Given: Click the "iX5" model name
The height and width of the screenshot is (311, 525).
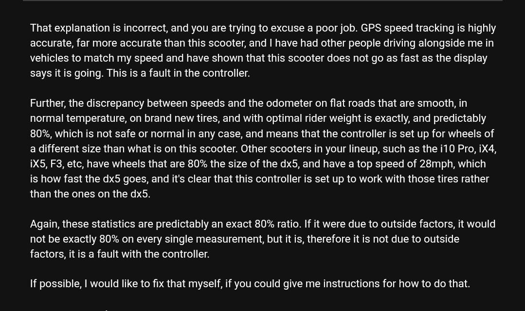Looking at the screenshot, I should tap(38, 164).
